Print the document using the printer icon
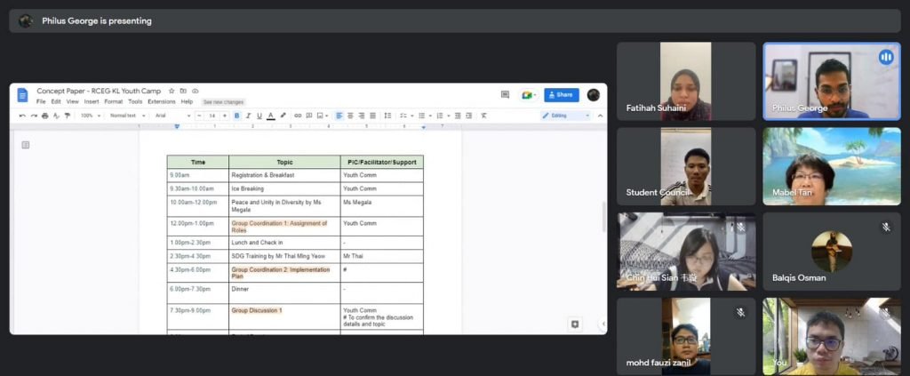The image size is (910, 376). click(44, 116)
